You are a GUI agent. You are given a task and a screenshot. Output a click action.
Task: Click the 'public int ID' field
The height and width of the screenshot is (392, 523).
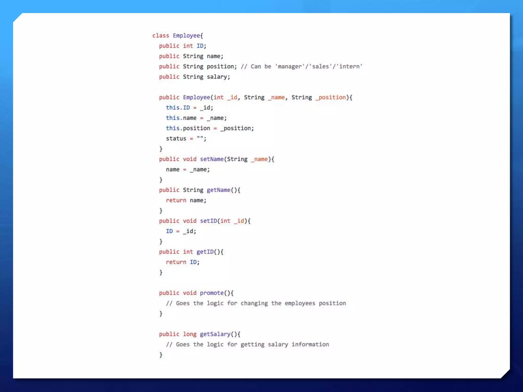coord(182,46)
